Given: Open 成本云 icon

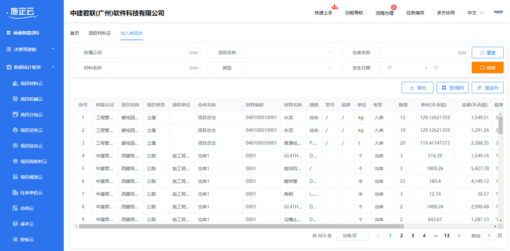Looking at the screenshot, I should [15, 224].
